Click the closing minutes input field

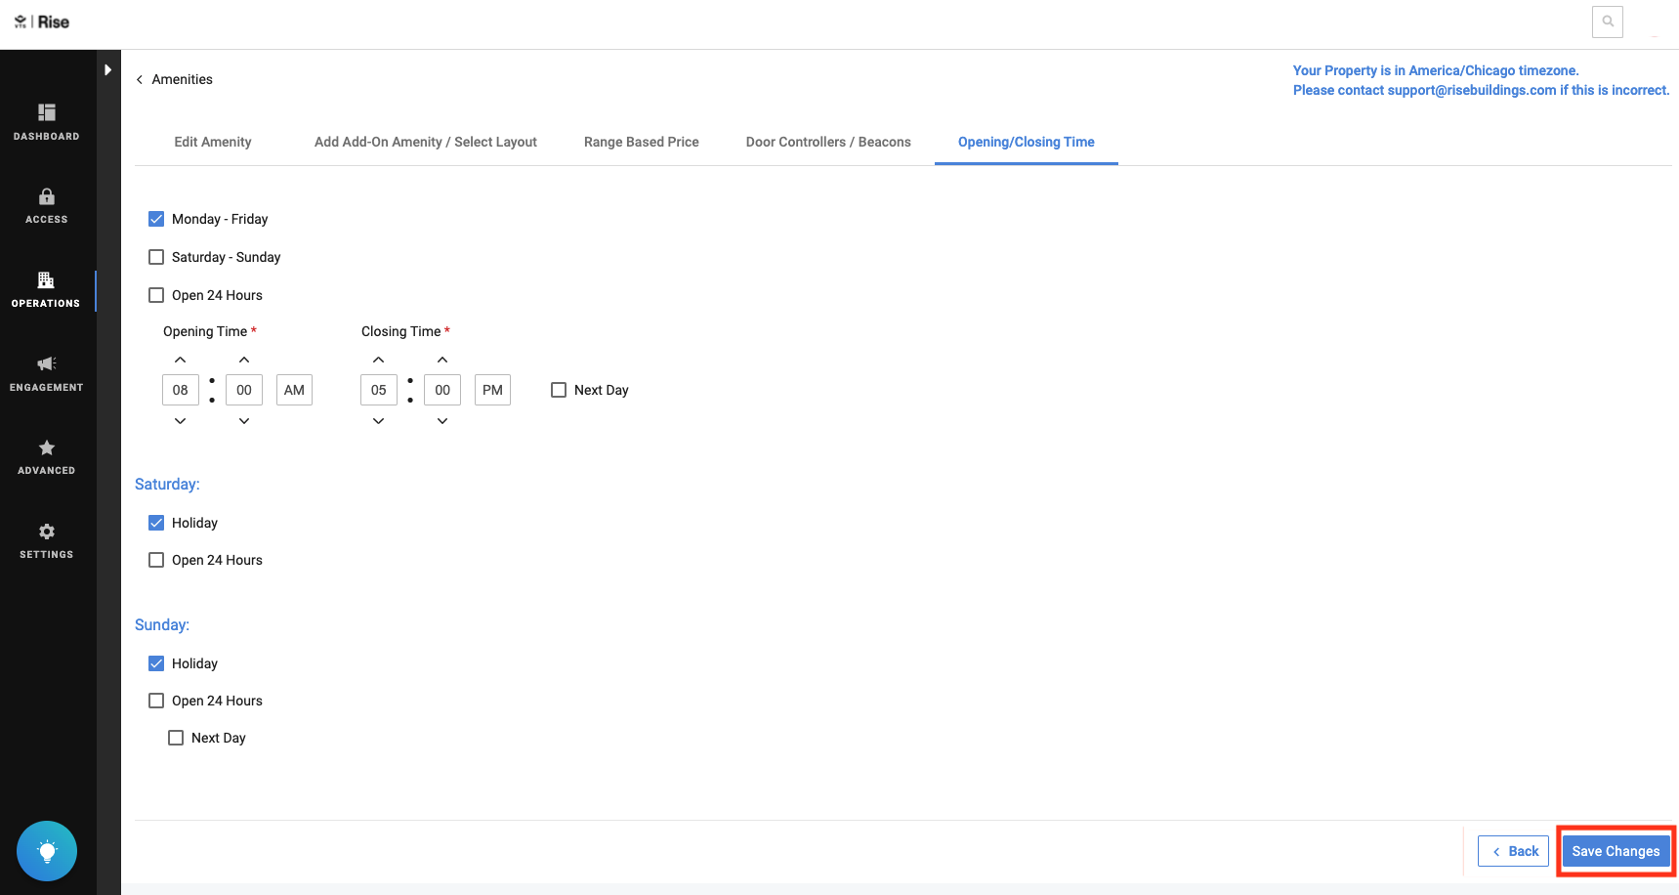(x=442, y=390)
